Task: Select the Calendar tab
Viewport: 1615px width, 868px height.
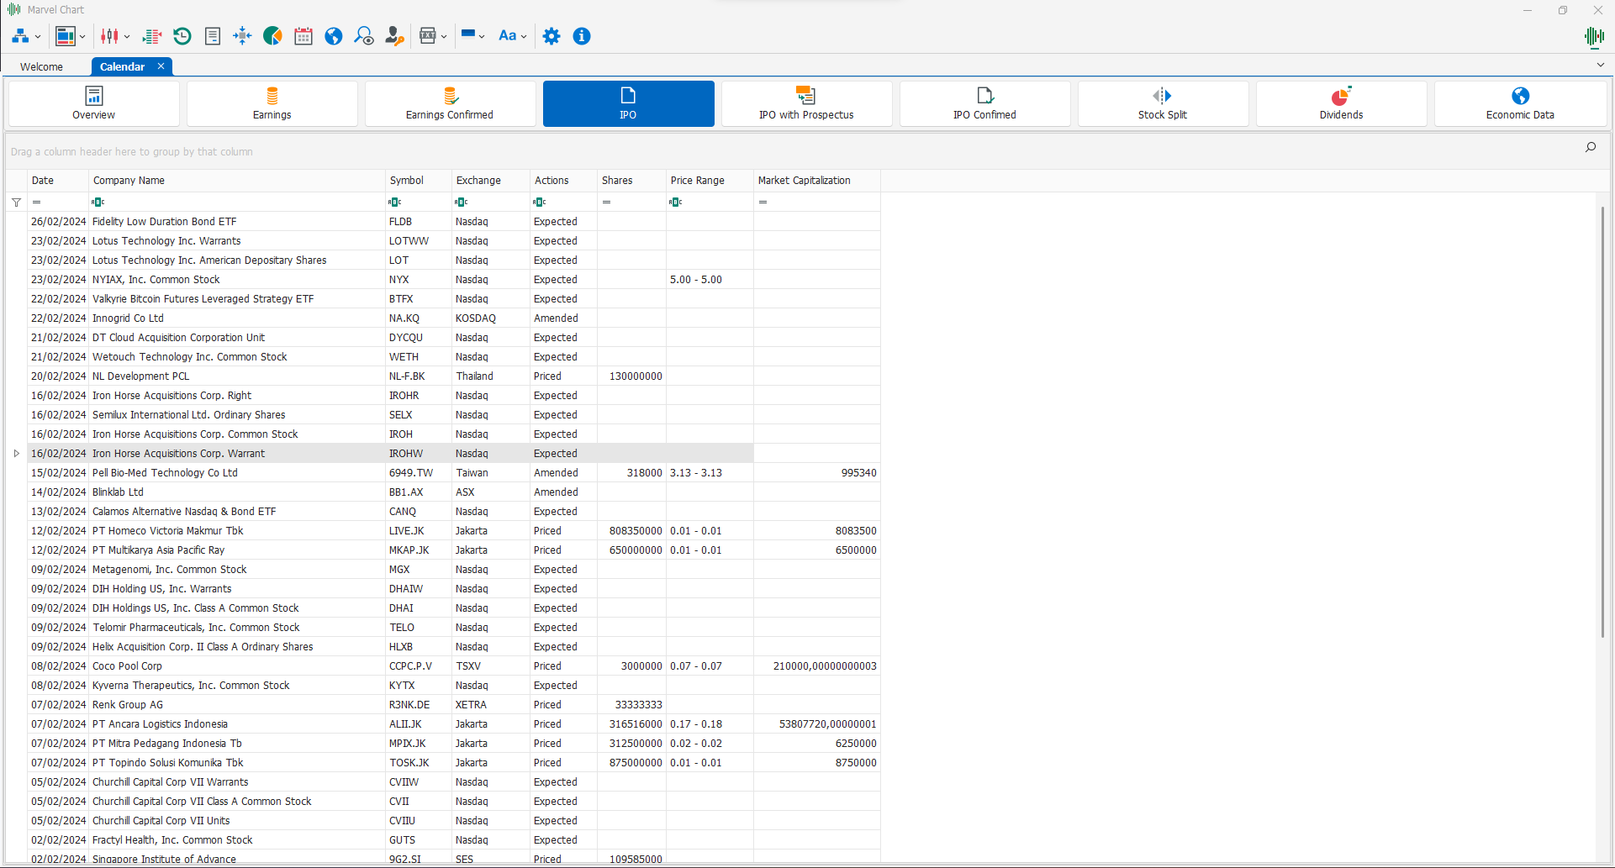Action: click(123, 66)
